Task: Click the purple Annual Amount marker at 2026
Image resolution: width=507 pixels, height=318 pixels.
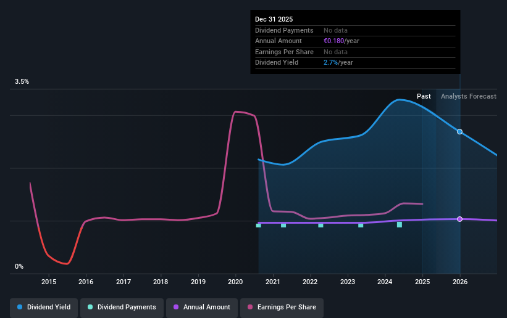Action: tap(459, 219)
